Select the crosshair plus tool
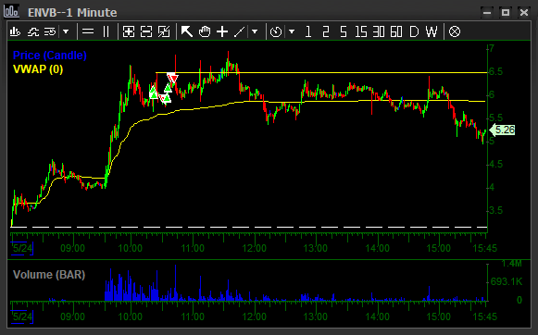The image size is (538, 335). coord(222,31)
